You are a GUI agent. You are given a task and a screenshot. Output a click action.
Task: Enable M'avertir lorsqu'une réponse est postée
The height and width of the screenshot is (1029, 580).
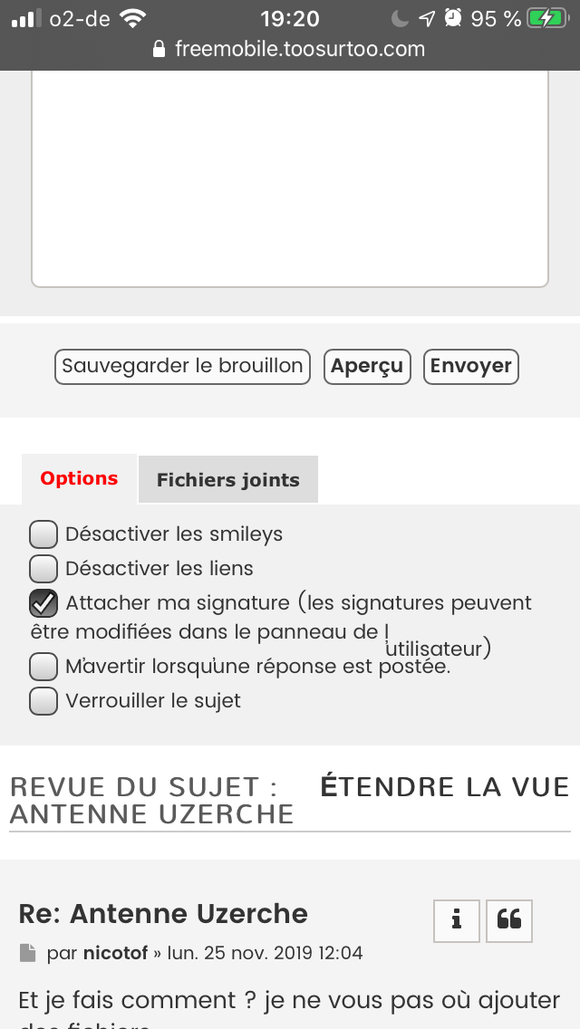[43, 668]
